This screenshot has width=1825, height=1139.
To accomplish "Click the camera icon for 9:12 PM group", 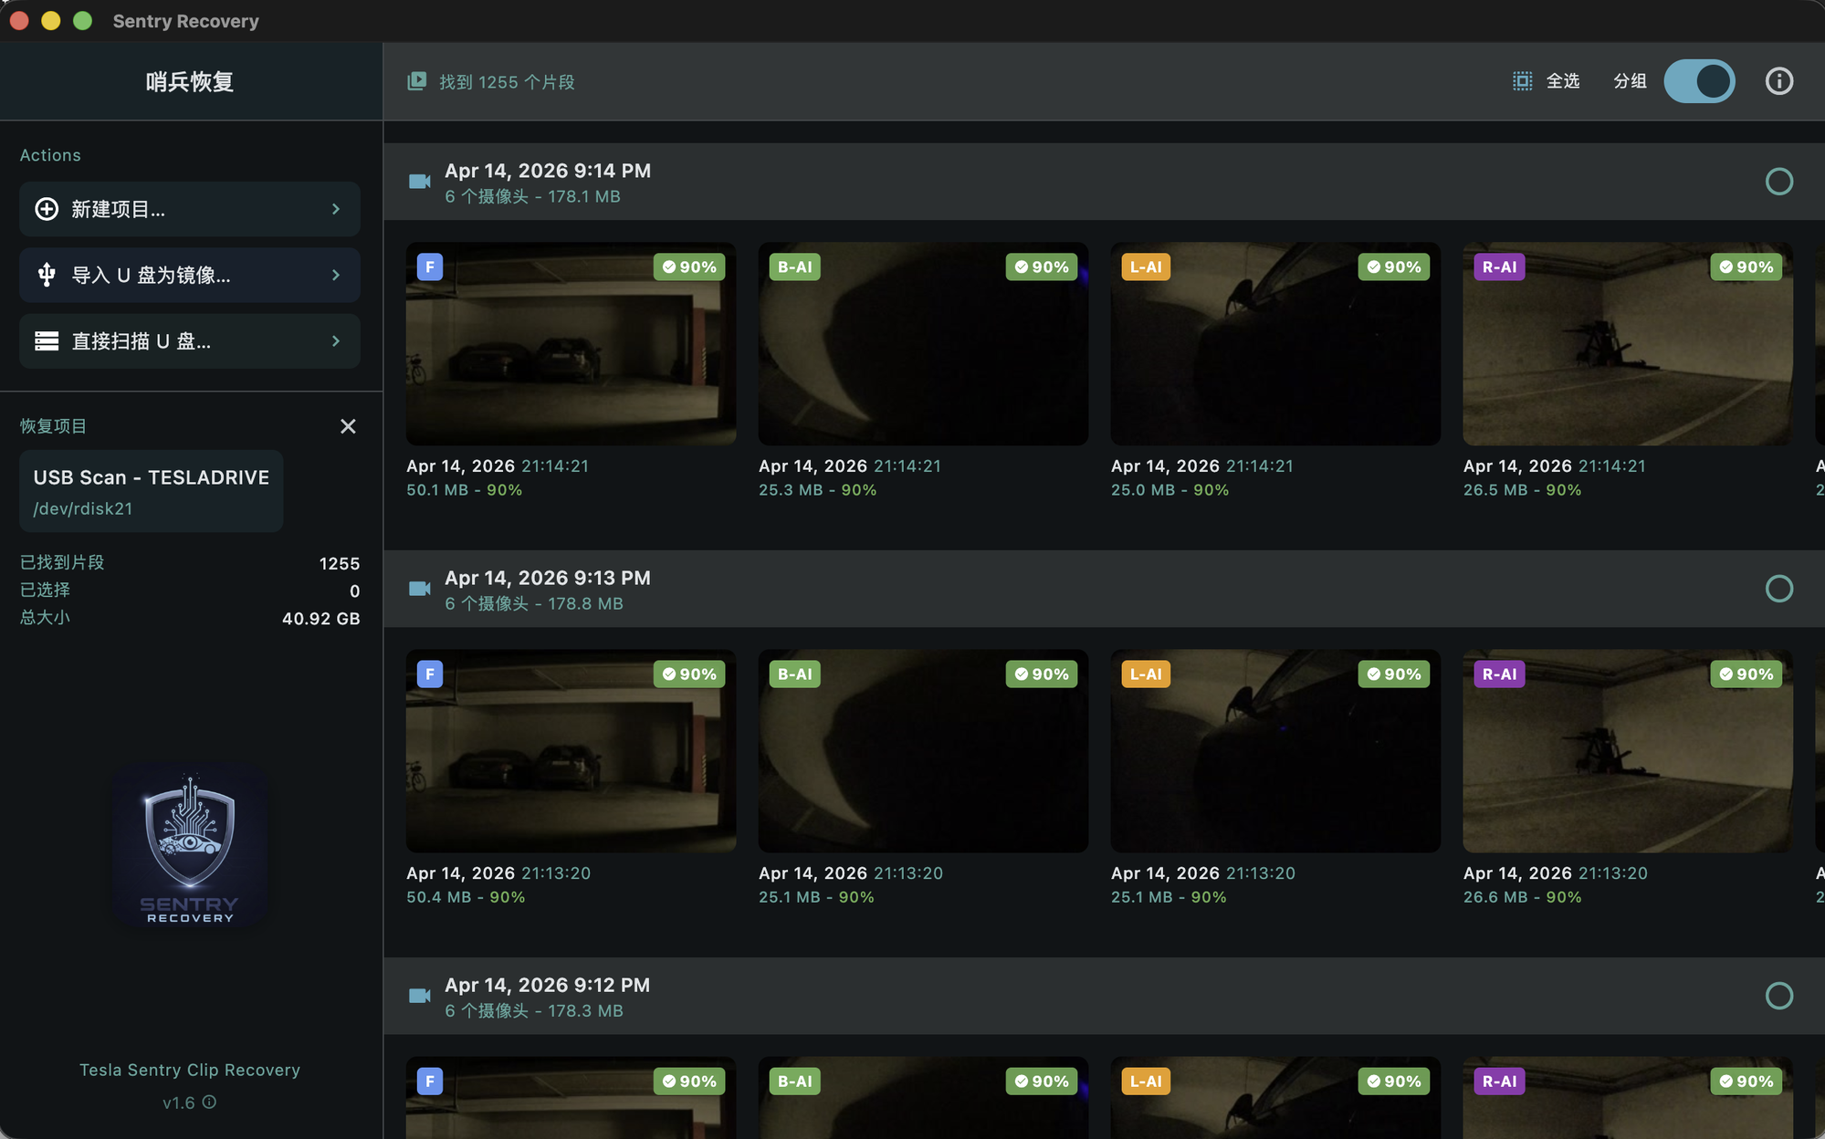I will [x=419, y=996].
